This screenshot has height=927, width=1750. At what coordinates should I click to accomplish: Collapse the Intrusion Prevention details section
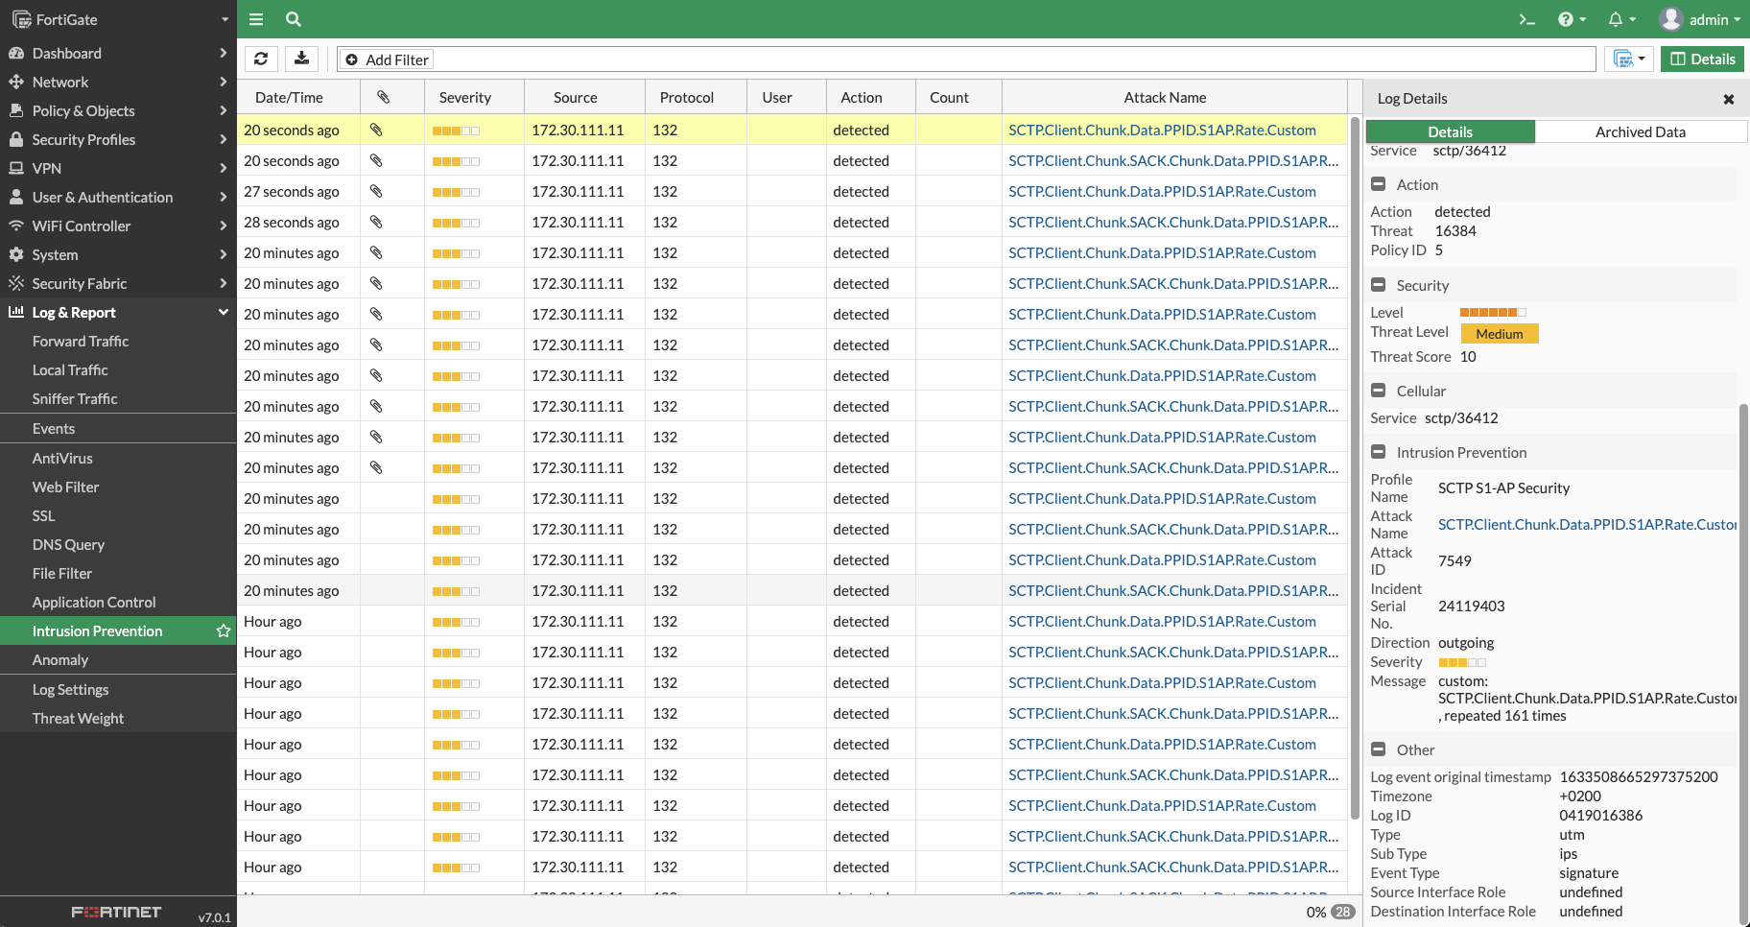click(x=1379, y=452)
